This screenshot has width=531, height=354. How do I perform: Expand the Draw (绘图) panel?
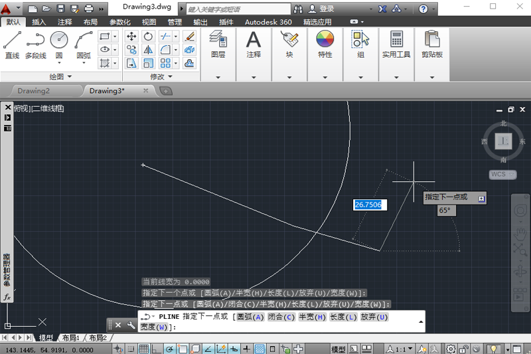coord(60,76)
